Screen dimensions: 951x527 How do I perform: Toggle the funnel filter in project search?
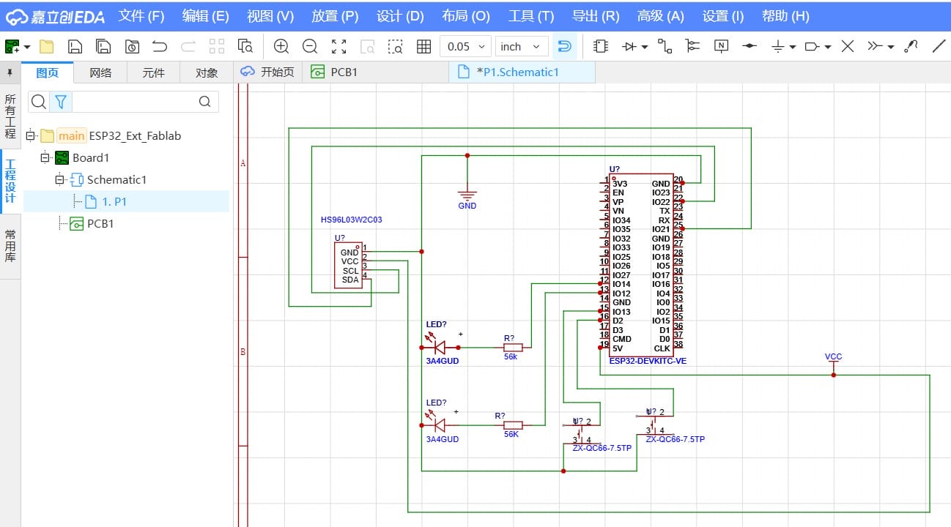pos(62,102)
